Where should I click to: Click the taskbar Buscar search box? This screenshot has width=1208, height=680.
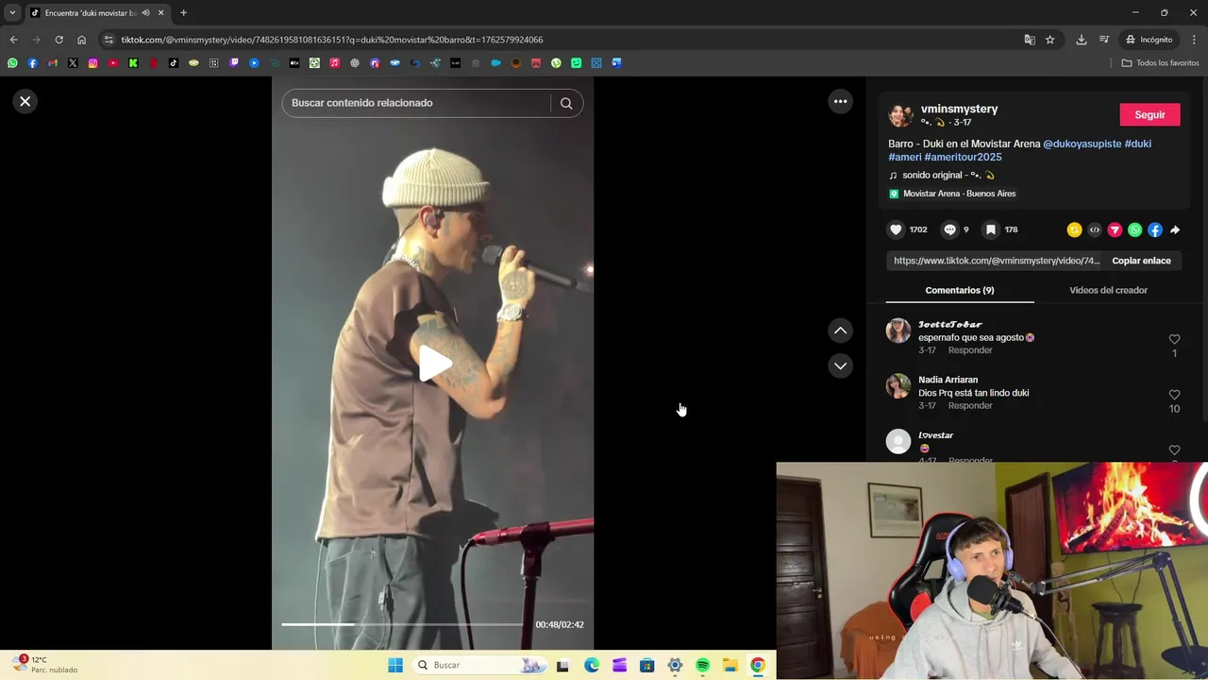[x=479, y=665]
